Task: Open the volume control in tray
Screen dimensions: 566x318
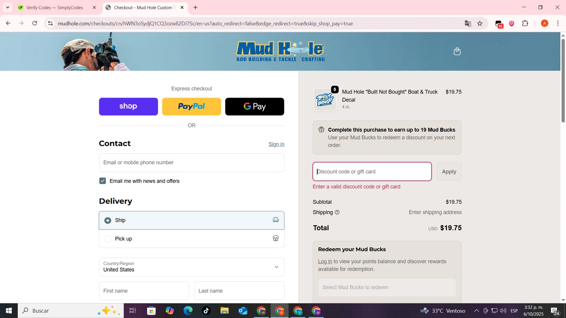Action: click(503, 311)
